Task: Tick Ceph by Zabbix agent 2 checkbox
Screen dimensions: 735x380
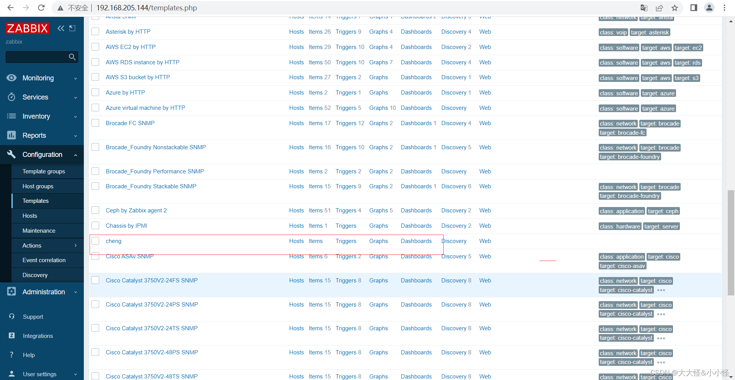Action: (x=95, y=210)
